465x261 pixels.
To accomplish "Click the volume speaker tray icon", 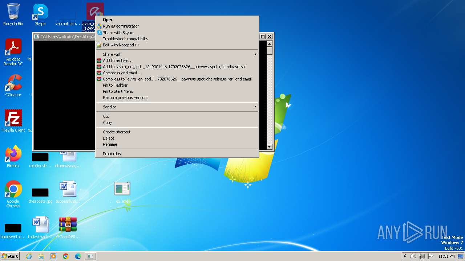I will click(x=413, y=256).
